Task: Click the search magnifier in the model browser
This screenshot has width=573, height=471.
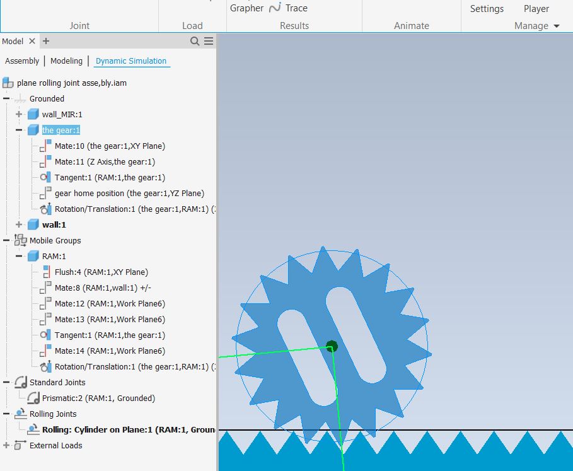Action: (x=195, y=41)
